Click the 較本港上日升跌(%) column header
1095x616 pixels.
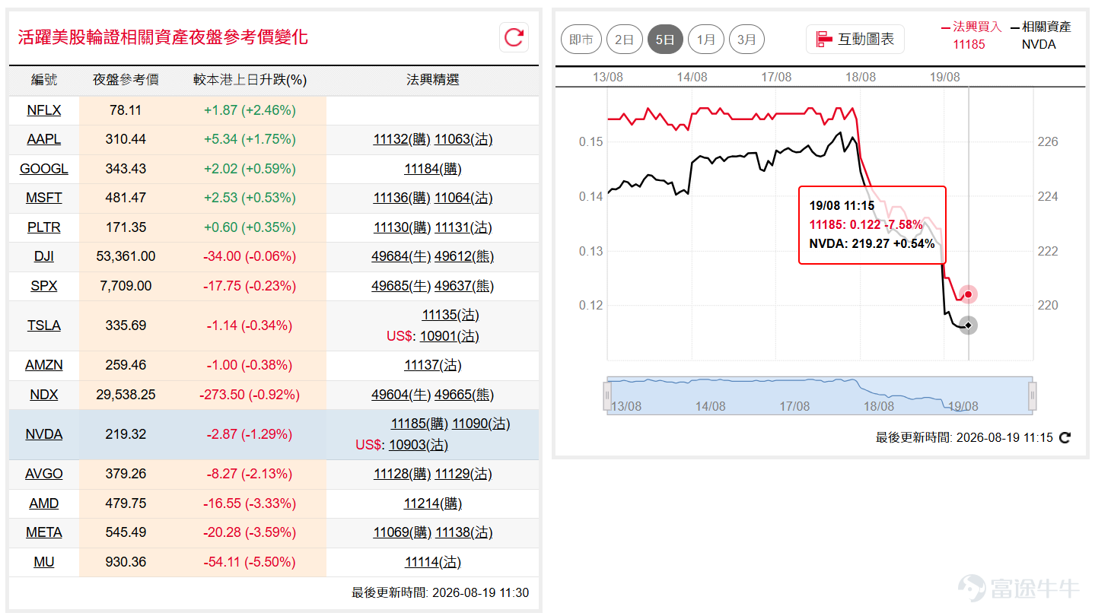pyautogui.click(x=250, y=80)
